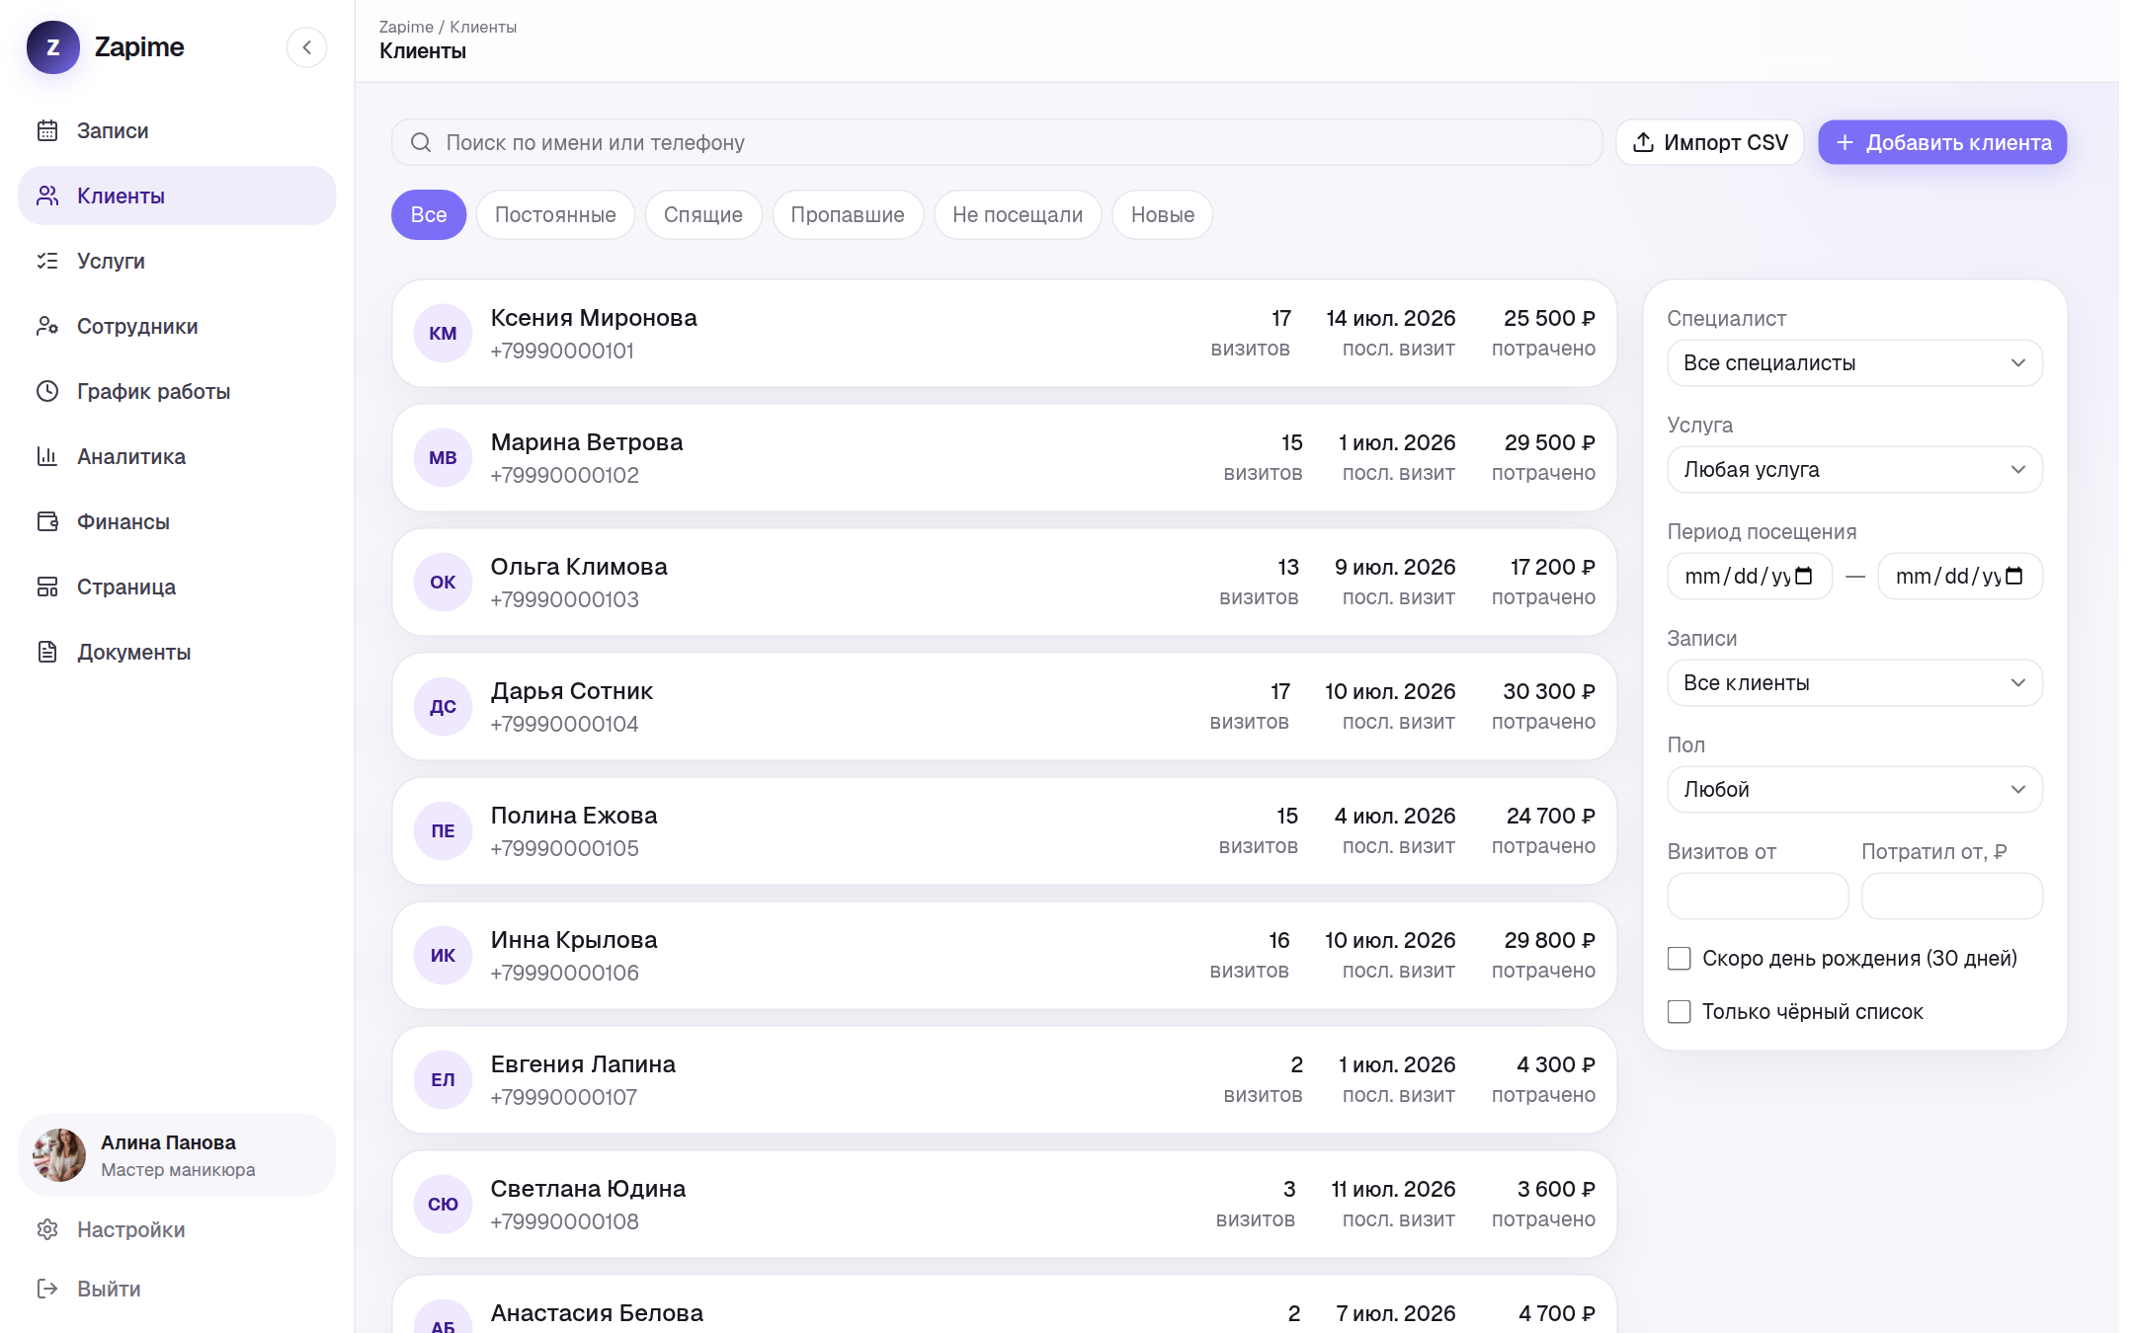Open the Любая услуга dropdown
The width and height of the screenshot is (2134, 1333).
tap(1854, 469)
